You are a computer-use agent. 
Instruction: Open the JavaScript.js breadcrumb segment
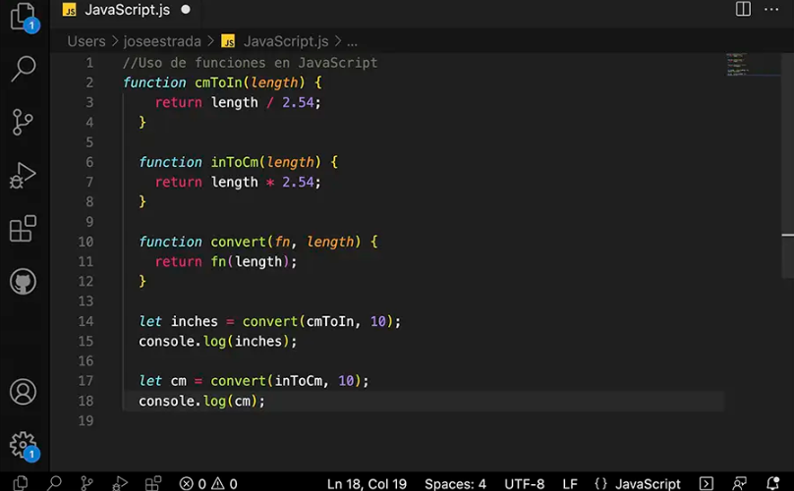(286, 41)
